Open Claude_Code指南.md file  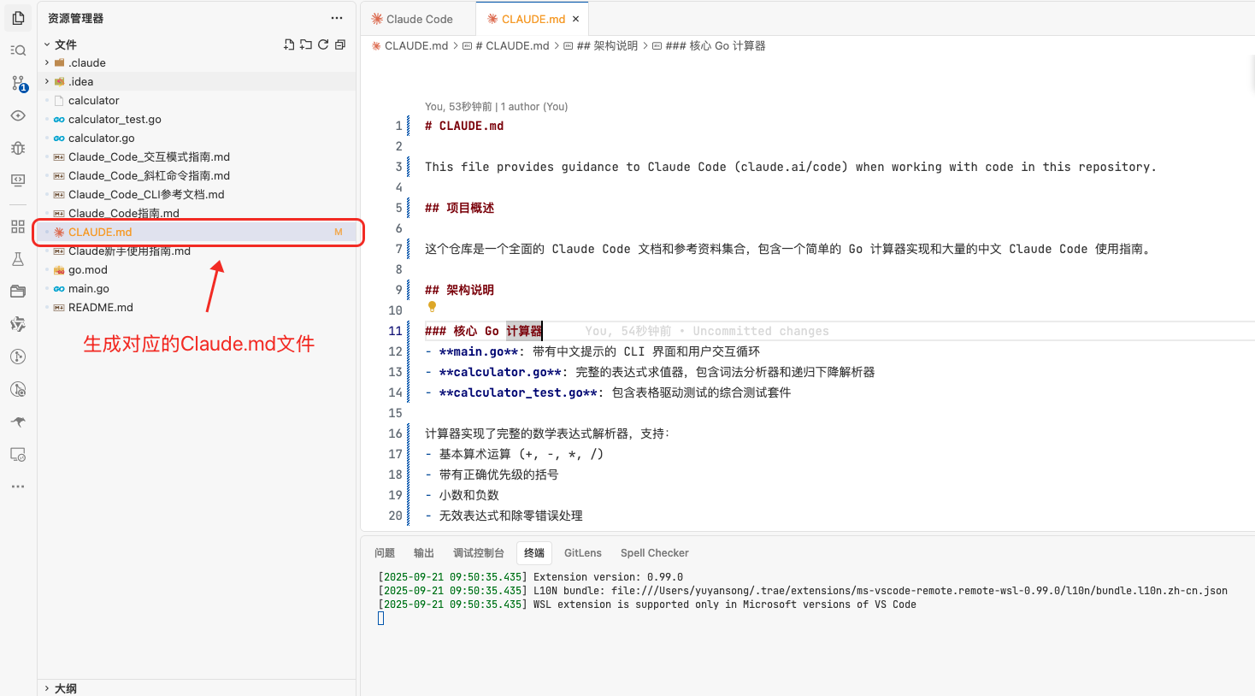pyautogui.click(x=197, y=213)
